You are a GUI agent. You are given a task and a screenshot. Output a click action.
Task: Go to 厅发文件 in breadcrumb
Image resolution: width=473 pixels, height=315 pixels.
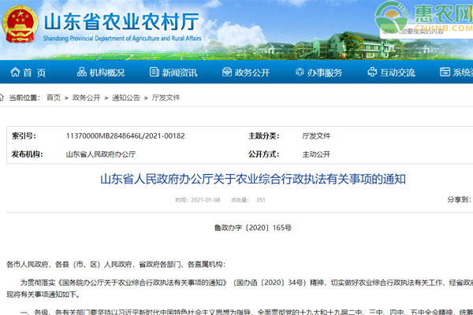[166, 98]
